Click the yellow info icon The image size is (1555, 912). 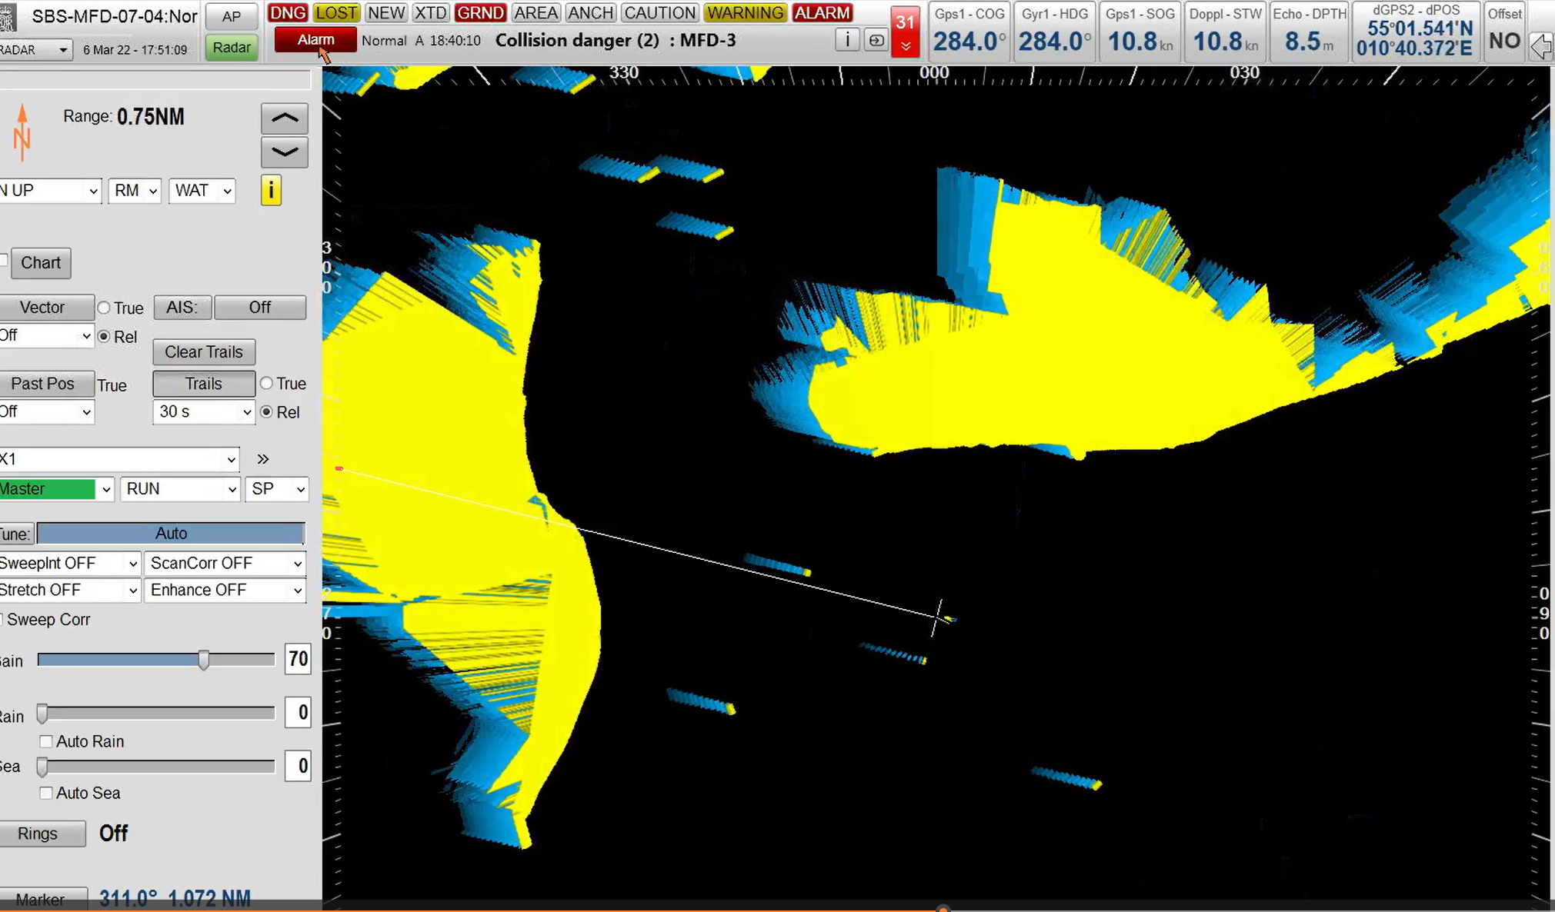(271, 190)
